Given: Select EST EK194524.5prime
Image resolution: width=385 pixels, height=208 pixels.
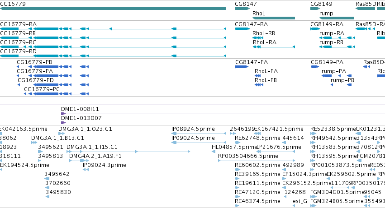Looking at the screenshot, I should (1, 170).
